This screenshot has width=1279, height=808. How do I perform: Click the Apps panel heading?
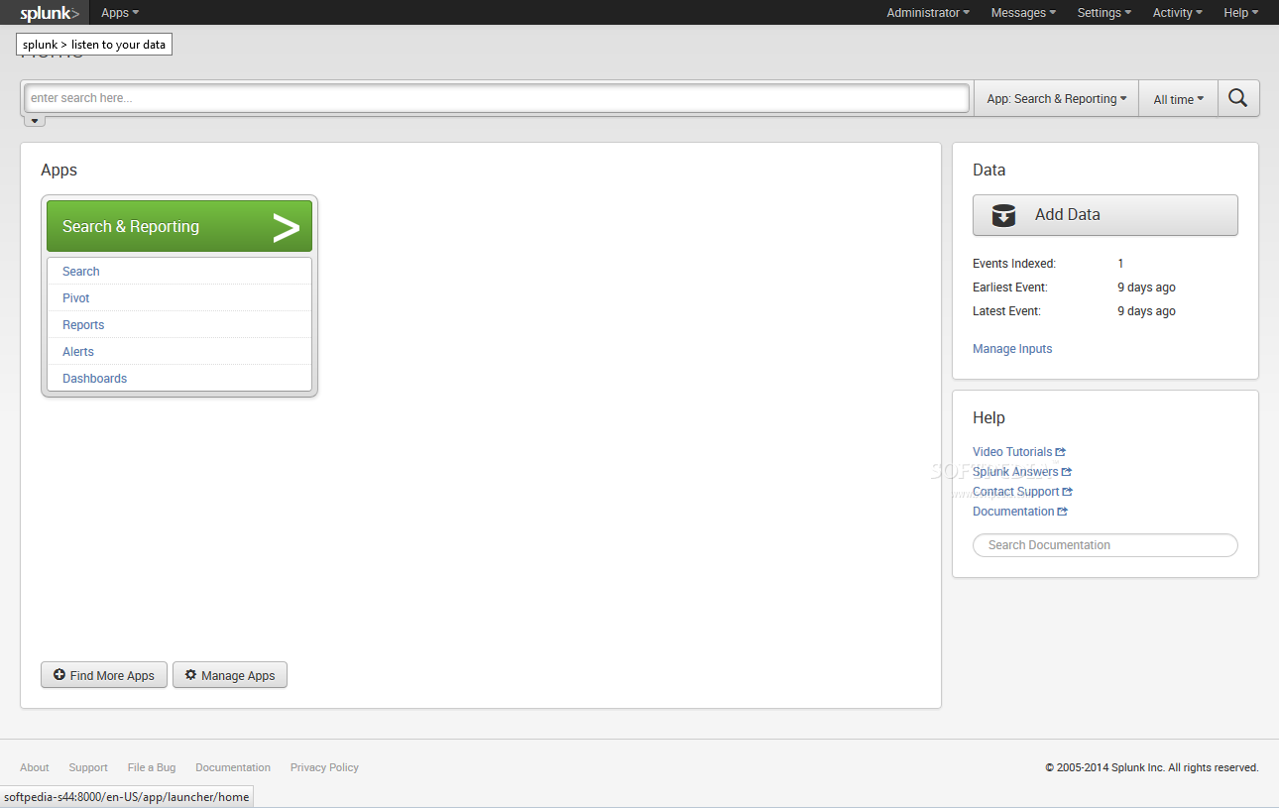tap(58, 171)
